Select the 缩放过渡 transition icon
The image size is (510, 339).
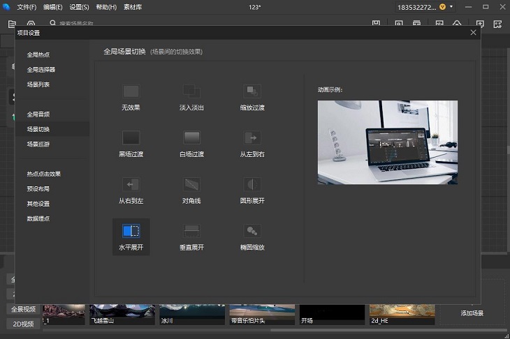coord(252,91)
